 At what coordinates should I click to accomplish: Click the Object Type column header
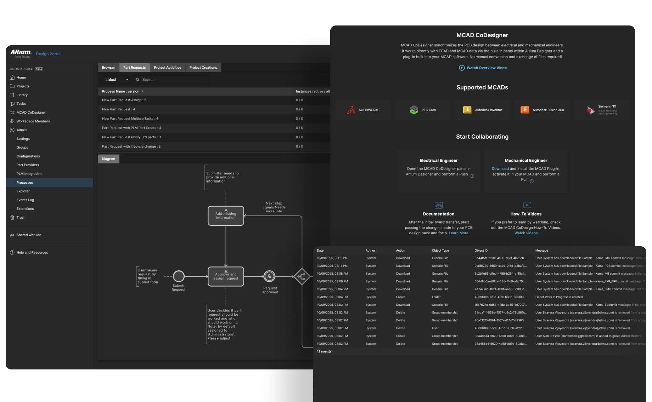[440, 251]
